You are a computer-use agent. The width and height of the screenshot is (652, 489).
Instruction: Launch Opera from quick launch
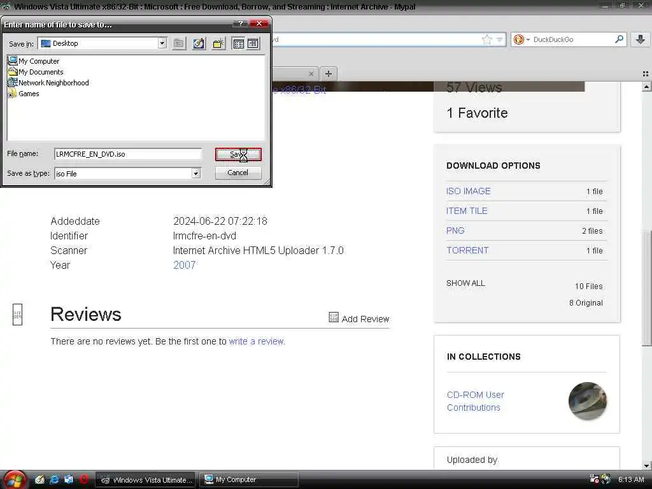click(x=84, y=479)
